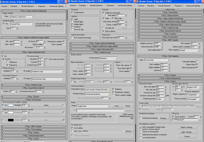Enable Check sample visibility checkbox

113,95
